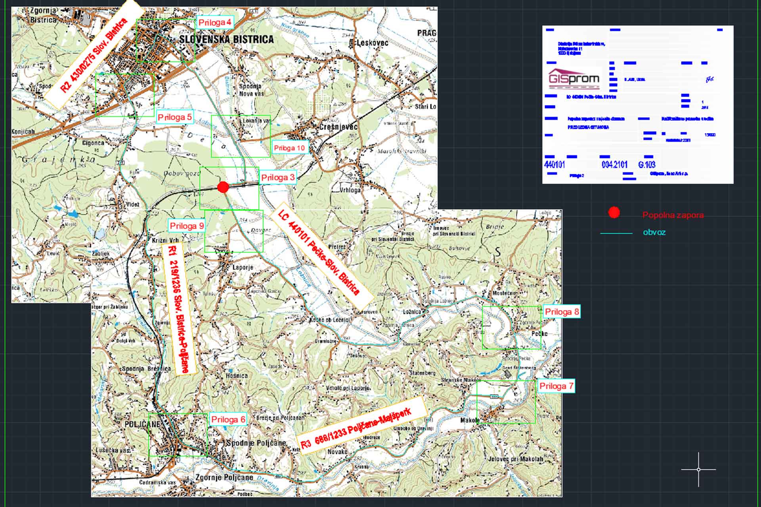Click the Priloga 4 label
Screen dimensions: 761x507
tap(215, 23)
